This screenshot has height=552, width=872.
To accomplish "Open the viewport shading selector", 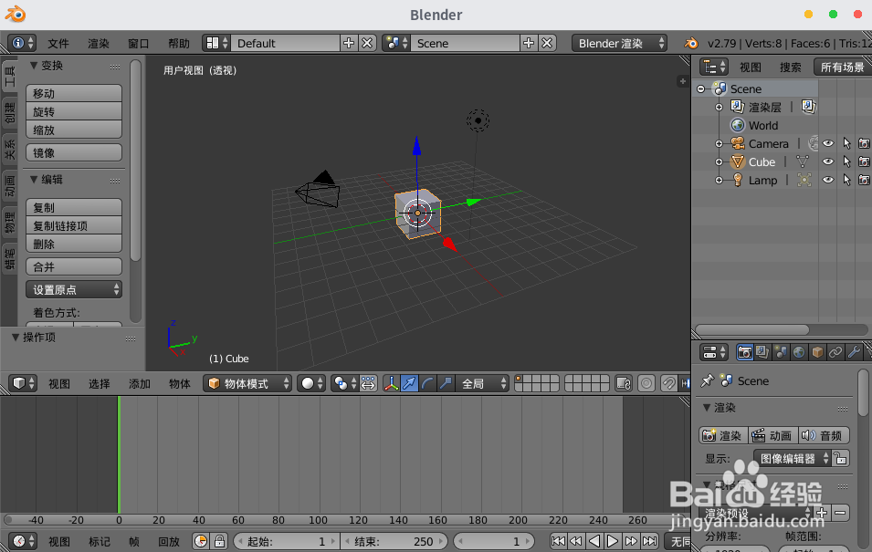I will coord(311,383).
